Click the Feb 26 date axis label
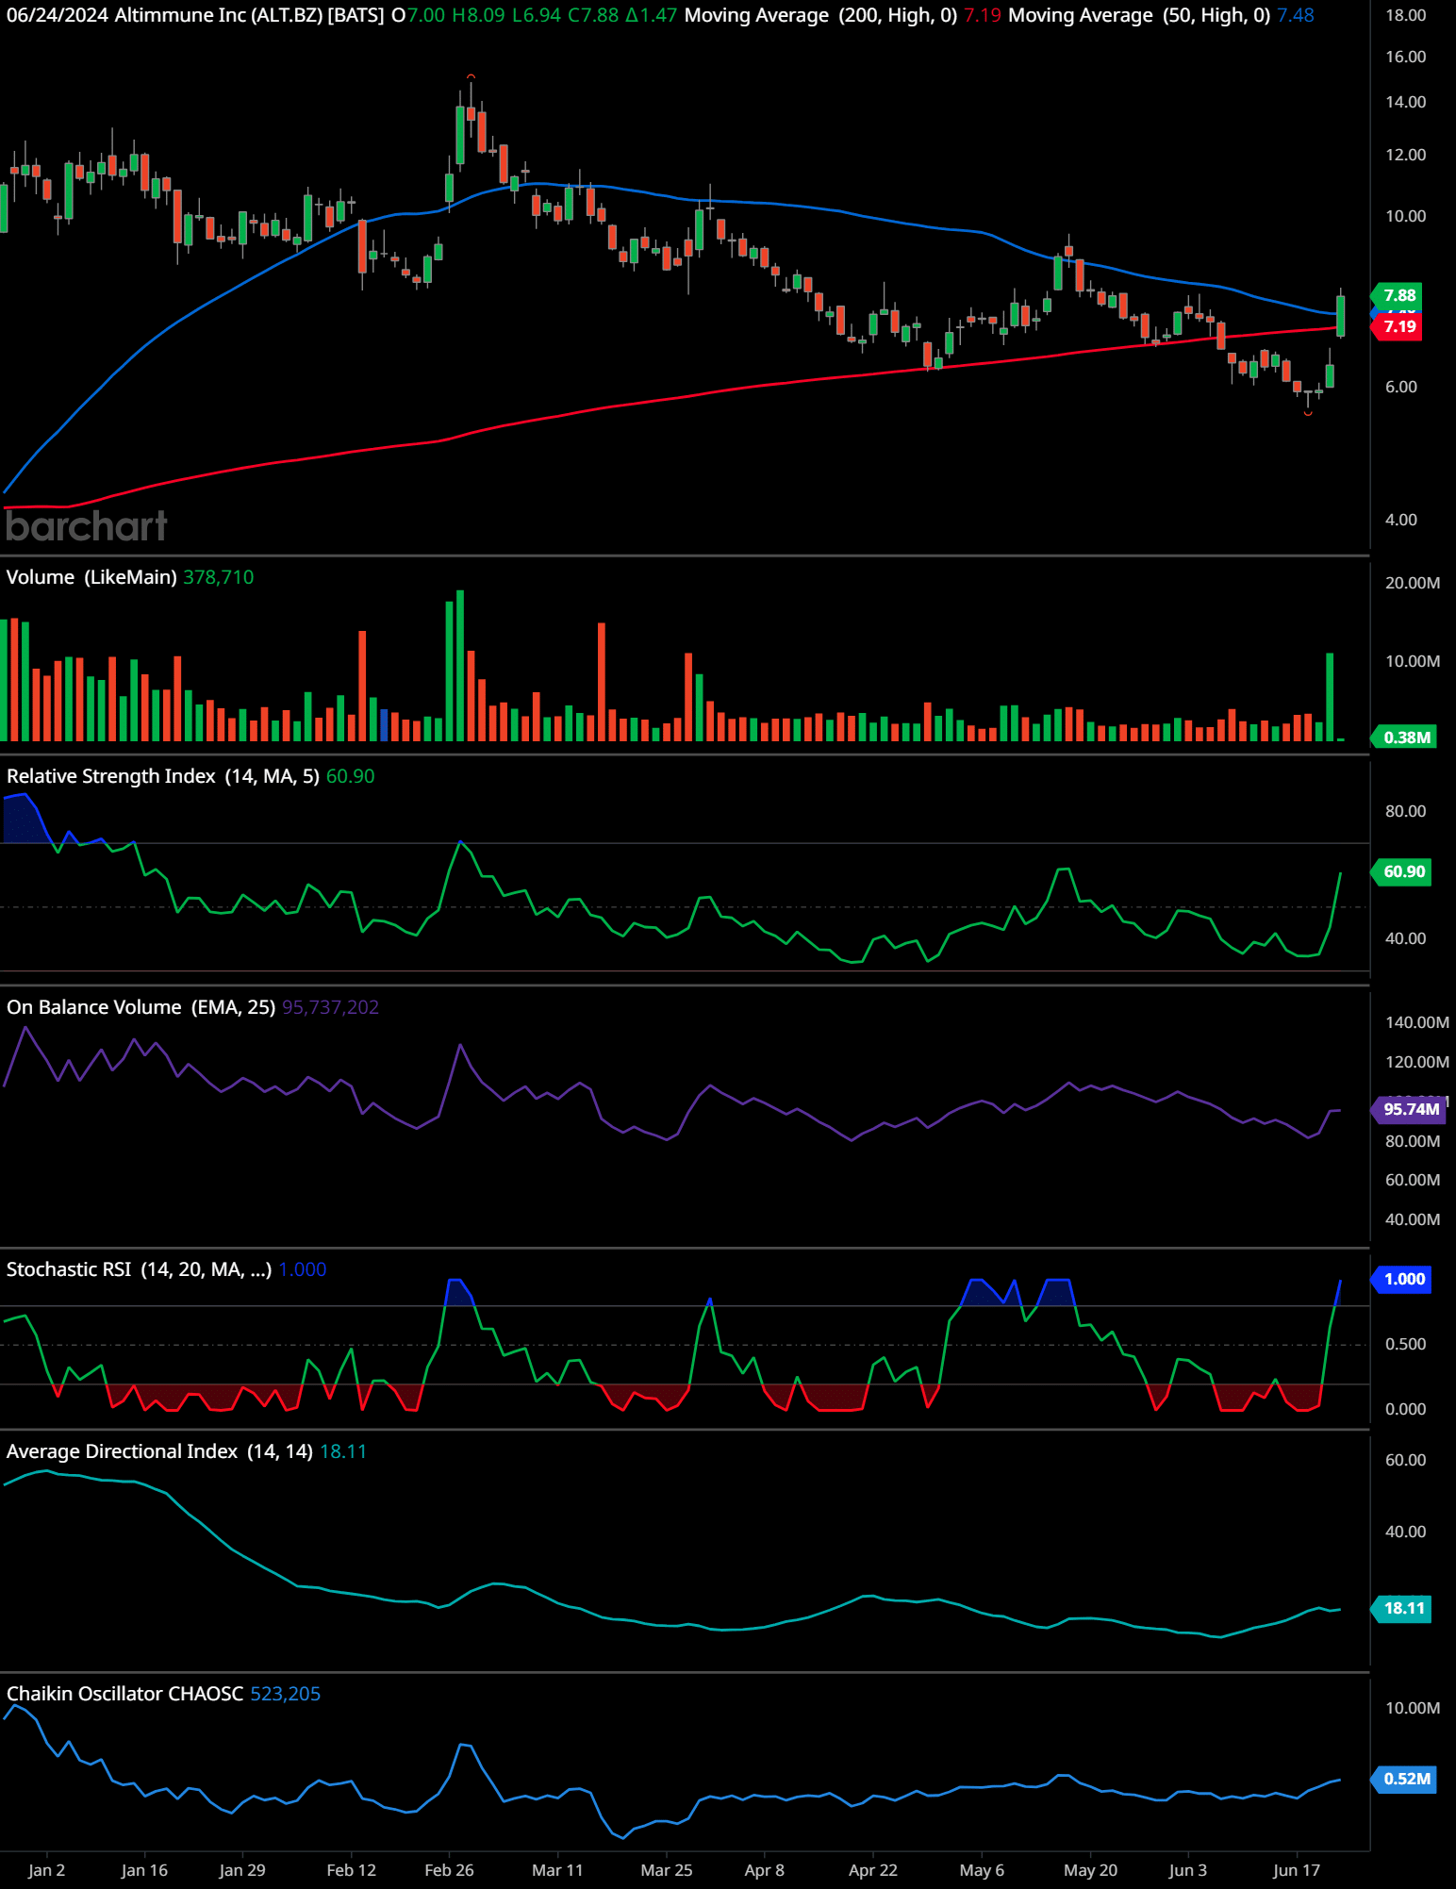This screenshot has width=1456, height=1889. [x=449, y=1870]
